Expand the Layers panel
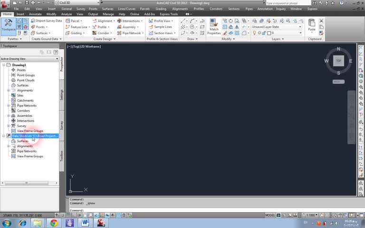 pyautogui.click(x=278, y=39)
